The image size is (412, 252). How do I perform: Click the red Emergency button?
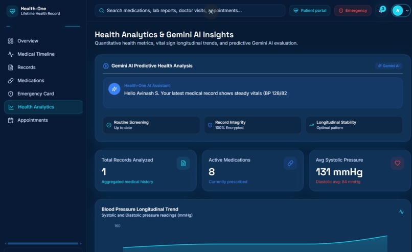(x=353, y=11)
